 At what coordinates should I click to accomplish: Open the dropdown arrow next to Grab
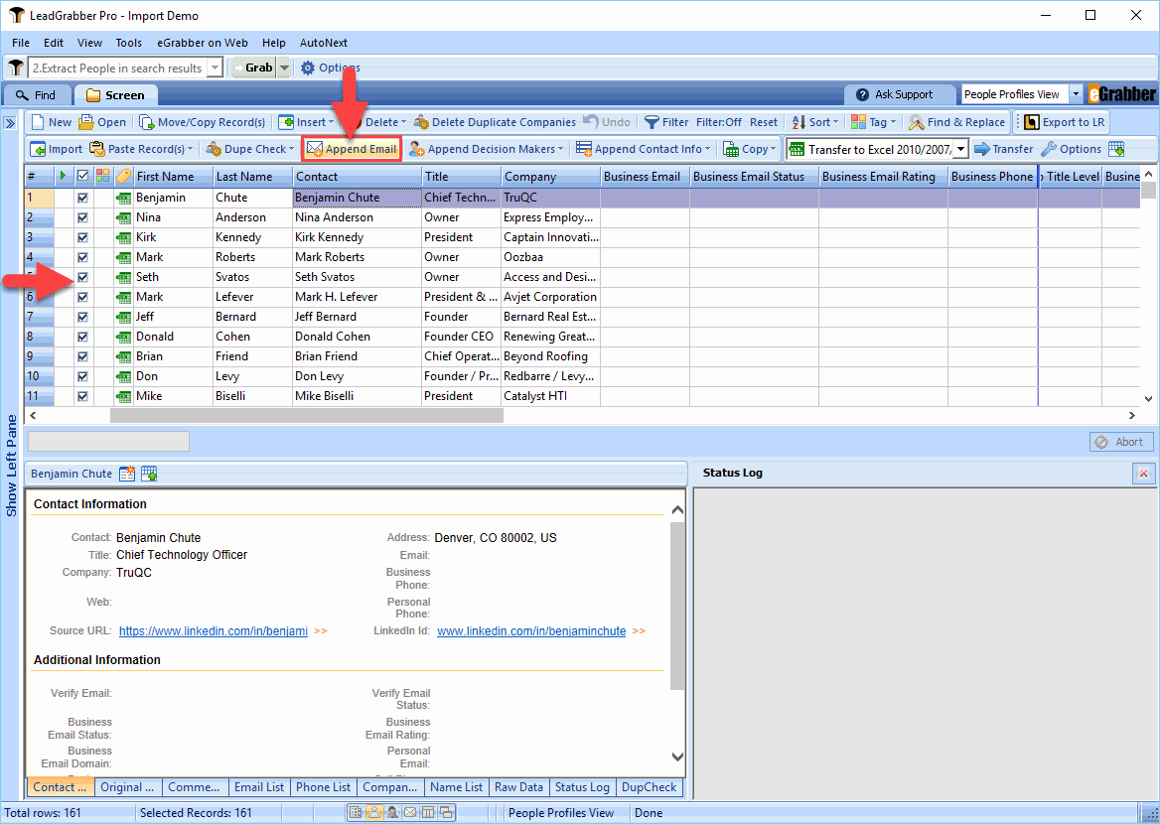point(284,69)
